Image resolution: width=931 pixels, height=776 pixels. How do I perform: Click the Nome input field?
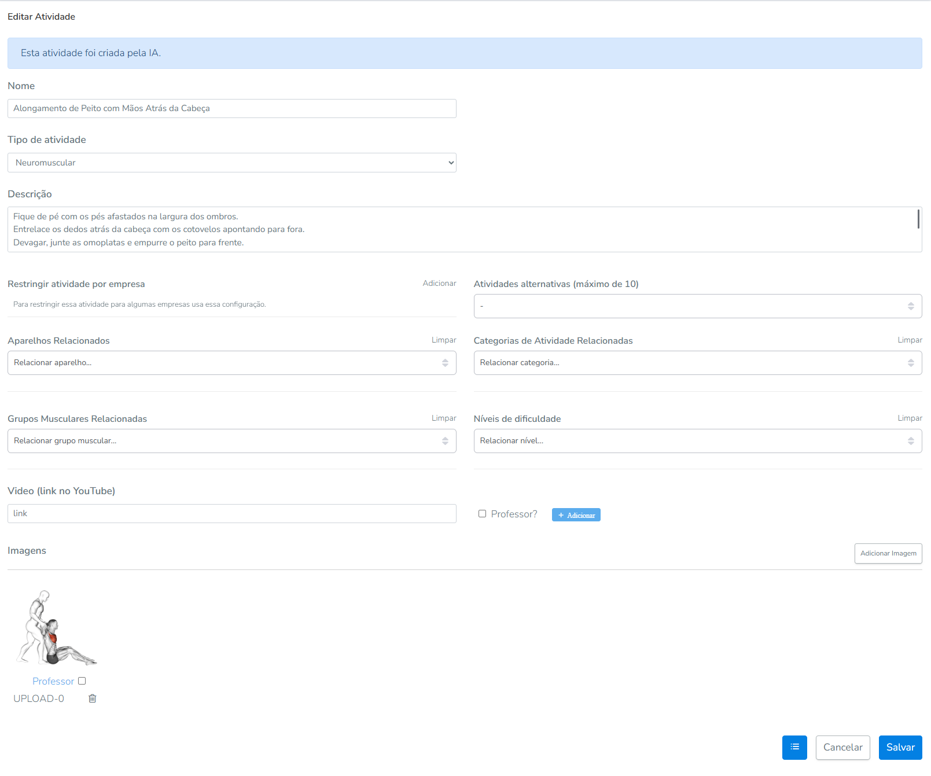pyautogui.click(x=231, y=108)
